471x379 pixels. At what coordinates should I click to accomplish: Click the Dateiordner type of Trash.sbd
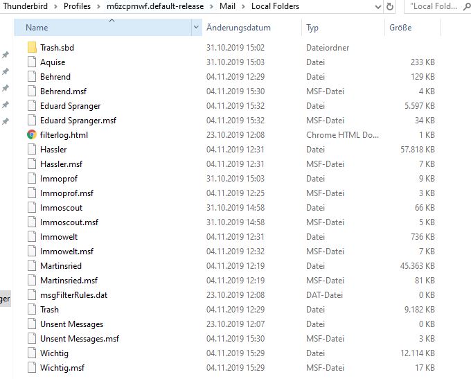click(328, 48)
